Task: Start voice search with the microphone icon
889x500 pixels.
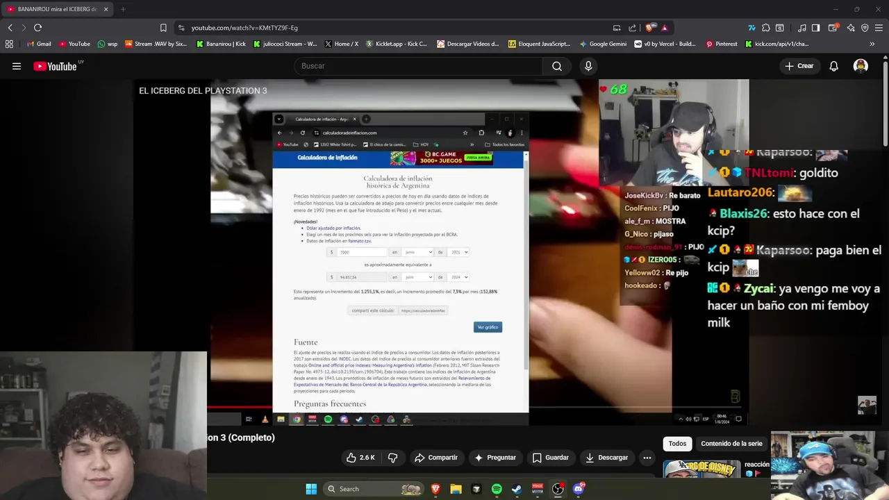Action: [588, 66]
